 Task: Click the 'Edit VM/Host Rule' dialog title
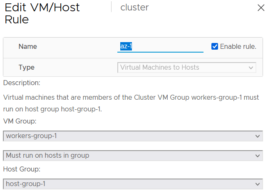[42, 13]
